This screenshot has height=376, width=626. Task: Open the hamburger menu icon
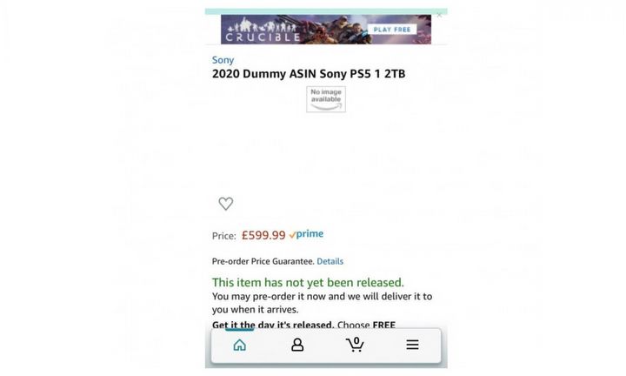click(x=412, y=345)
